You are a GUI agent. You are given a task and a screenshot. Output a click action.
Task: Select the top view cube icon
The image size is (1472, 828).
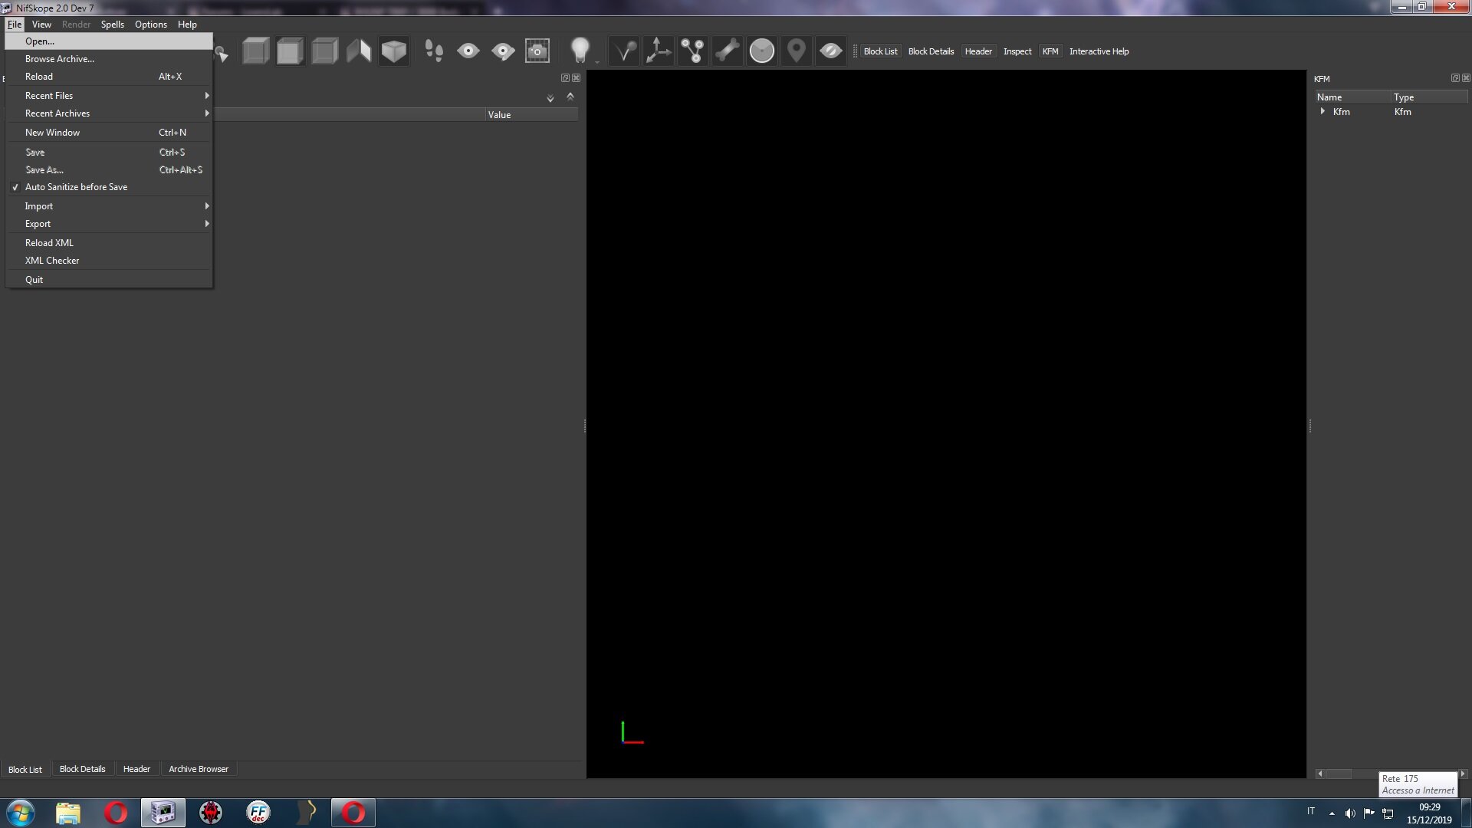point(255,51)
